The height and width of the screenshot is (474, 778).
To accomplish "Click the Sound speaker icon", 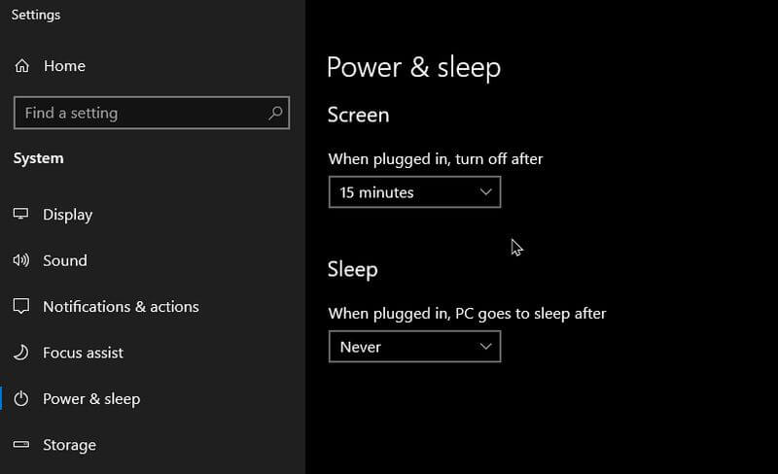I will pyautogui.click(x=21, y=260).
